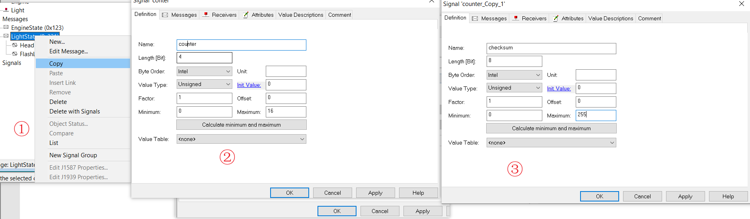Click Cancel in the counter dialog
750x219 pixels.
333,193
